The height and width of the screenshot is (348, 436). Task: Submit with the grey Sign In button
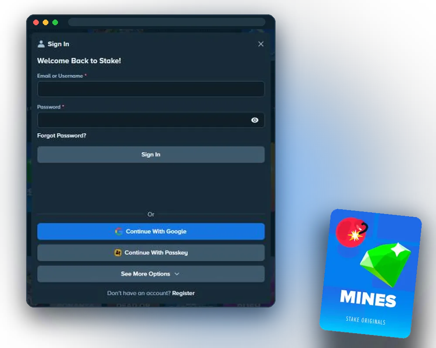tap(151, 154)
